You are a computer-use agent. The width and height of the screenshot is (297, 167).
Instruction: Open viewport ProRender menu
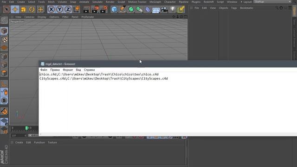click(x=88, y=17)
